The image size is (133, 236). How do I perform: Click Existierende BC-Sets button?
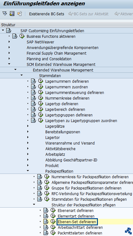(47, 14)
